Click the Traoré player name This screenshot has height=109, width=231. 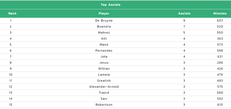click(104, 93)
